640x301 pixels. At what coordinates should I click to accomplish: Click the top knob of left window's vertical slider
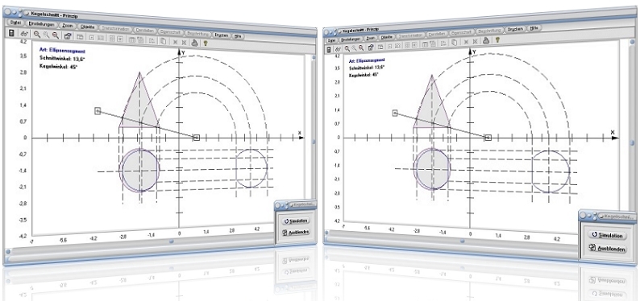(313, 58)
